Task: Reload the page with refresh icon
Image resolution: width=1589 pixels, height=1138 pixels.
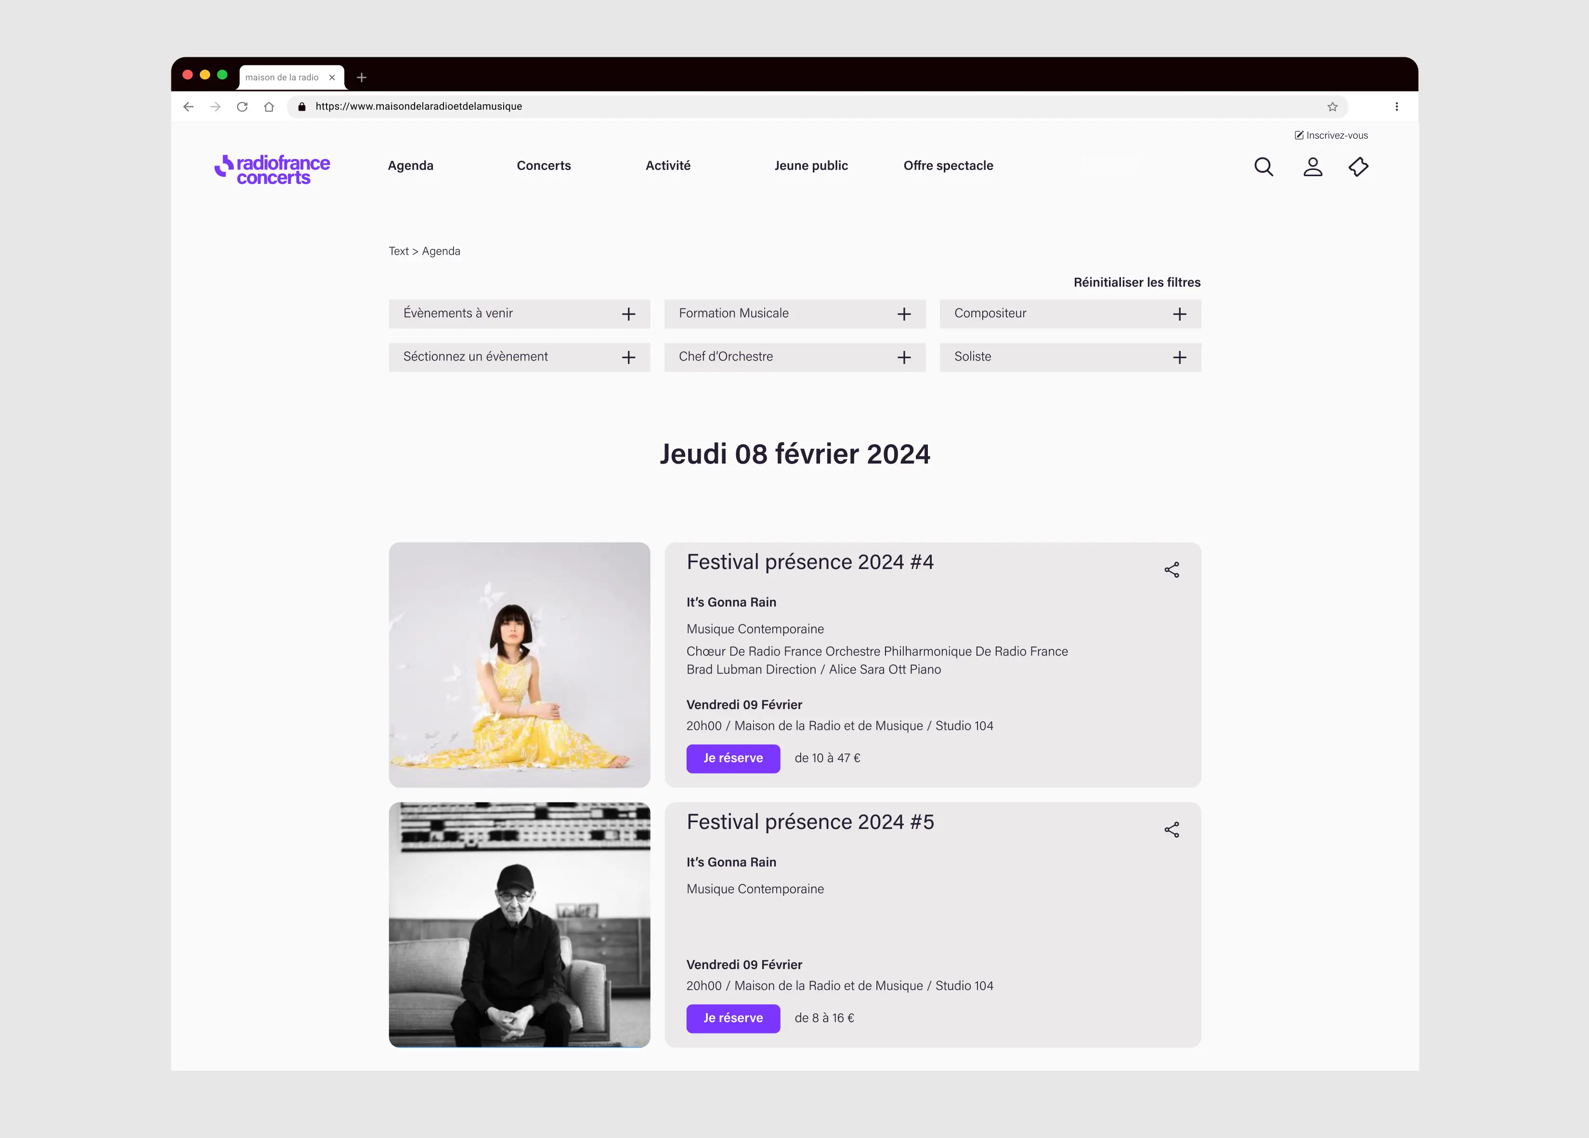Action: (x=242, y=106)
